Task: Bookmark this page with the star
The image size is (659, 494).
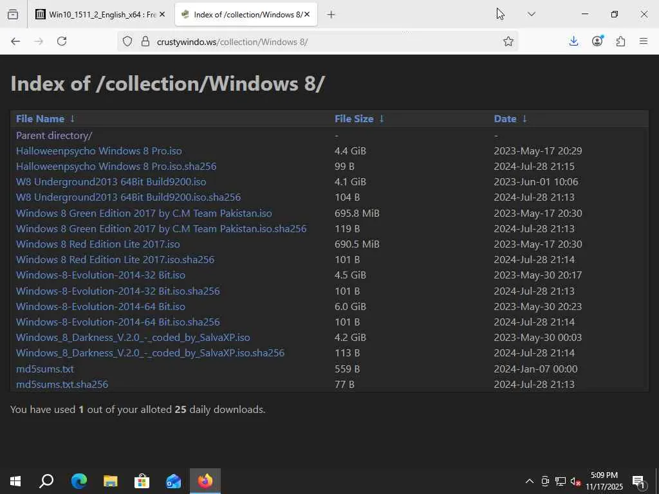Action: pos(508,41)
